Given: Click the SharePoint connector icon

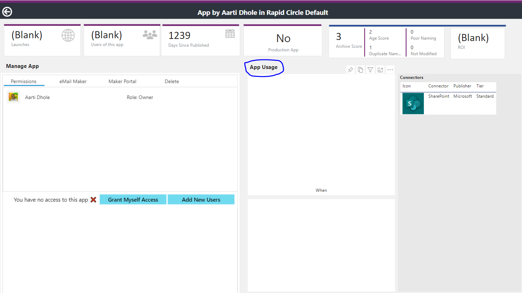Looking at the screenshot, I should [x=412, y=103].
